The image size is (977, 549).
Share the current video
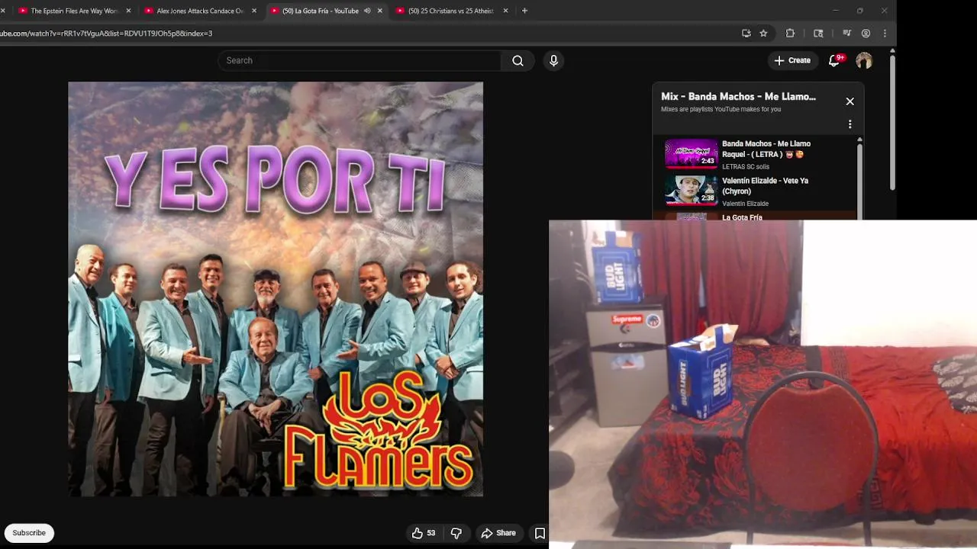coord(498,533)
